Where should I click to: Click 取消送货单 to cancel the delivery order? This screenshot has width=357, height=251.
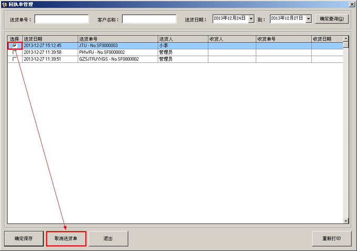[x=66, y=238]
